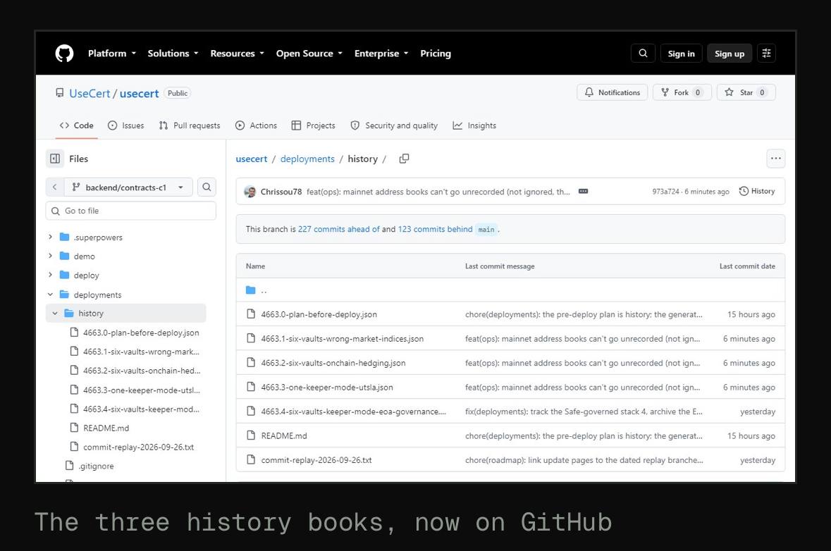This screenshot has width=831, height=551.
Task: Click file icon of README.md in table
Action: (x=251, y=435)
